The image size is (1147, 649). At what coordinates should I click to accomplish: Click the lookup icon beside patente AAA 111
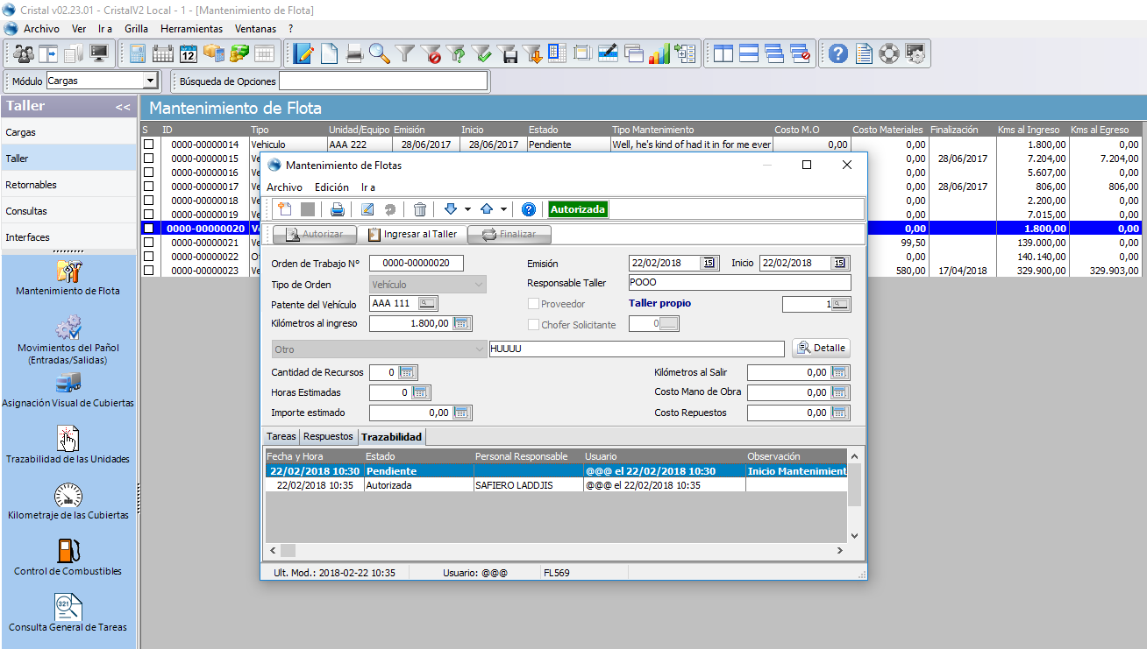coord(427,303)
